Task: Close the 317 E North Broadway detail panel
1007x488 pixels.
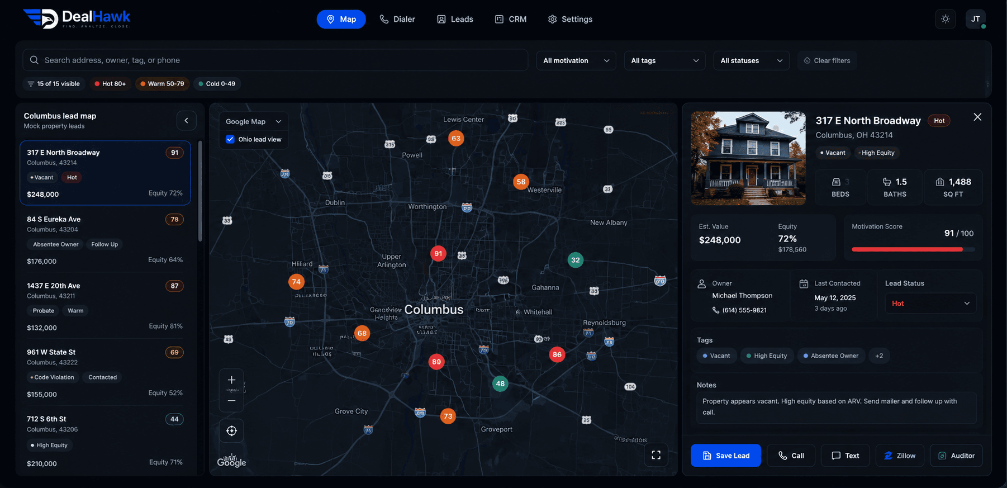Action: (x=977, y=117)
